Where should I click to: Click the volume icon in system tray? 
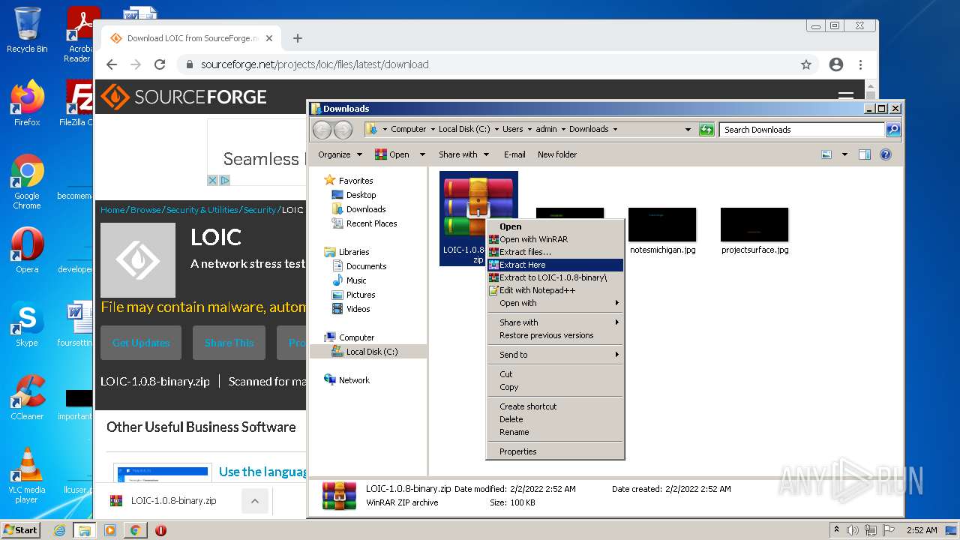click(853, 530)
